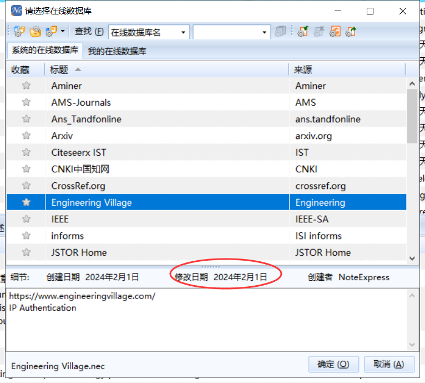
Task: Cancel with the 取消 (A) button
Action: click(389, 364)
